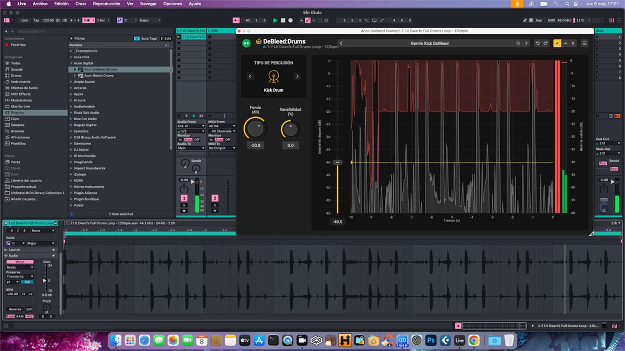Select the Max for Live category
This screenshot has width=625, height=351.
[21, 106]
